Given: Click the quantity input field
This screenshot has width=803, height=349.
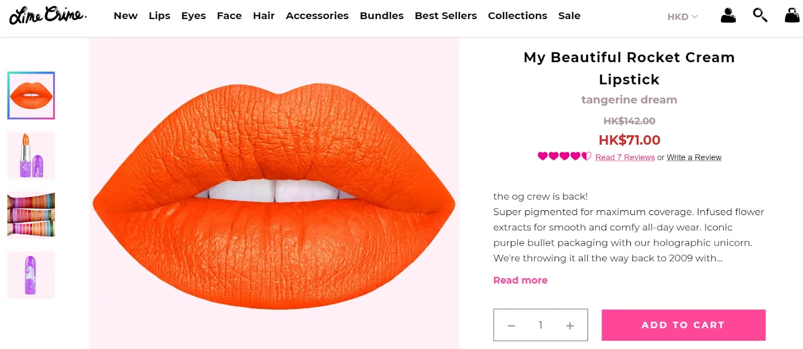Looking at the screenshot, I should coord(541,325).
